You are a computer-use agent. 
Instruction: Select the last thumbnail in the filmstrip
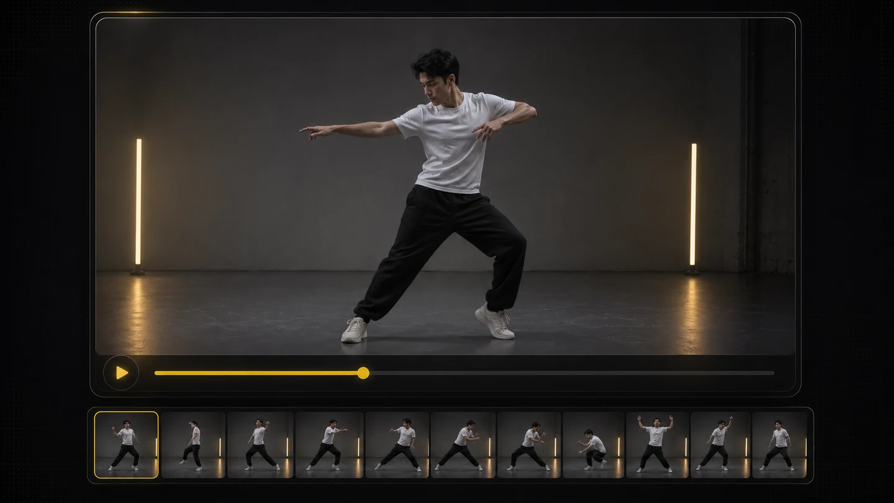click(779, 445)
